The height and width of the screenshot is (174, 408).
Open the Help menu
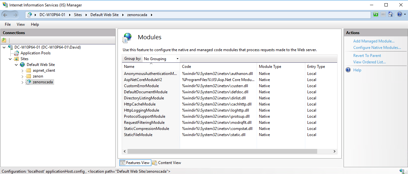(x=35, y=24)
